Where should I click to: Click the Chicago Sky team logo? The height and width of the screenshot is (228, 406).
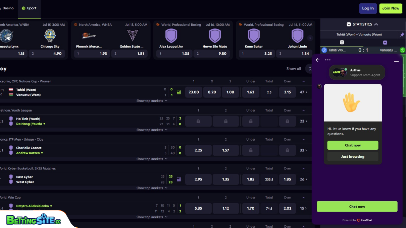click(x=50, y=36)
